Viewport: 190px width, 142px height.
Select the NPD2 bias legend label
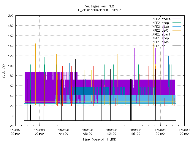pos(161,27)
